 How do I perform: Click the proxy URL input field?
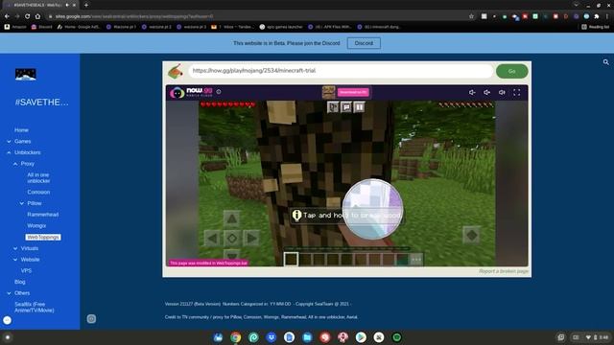tap(341, 71)
